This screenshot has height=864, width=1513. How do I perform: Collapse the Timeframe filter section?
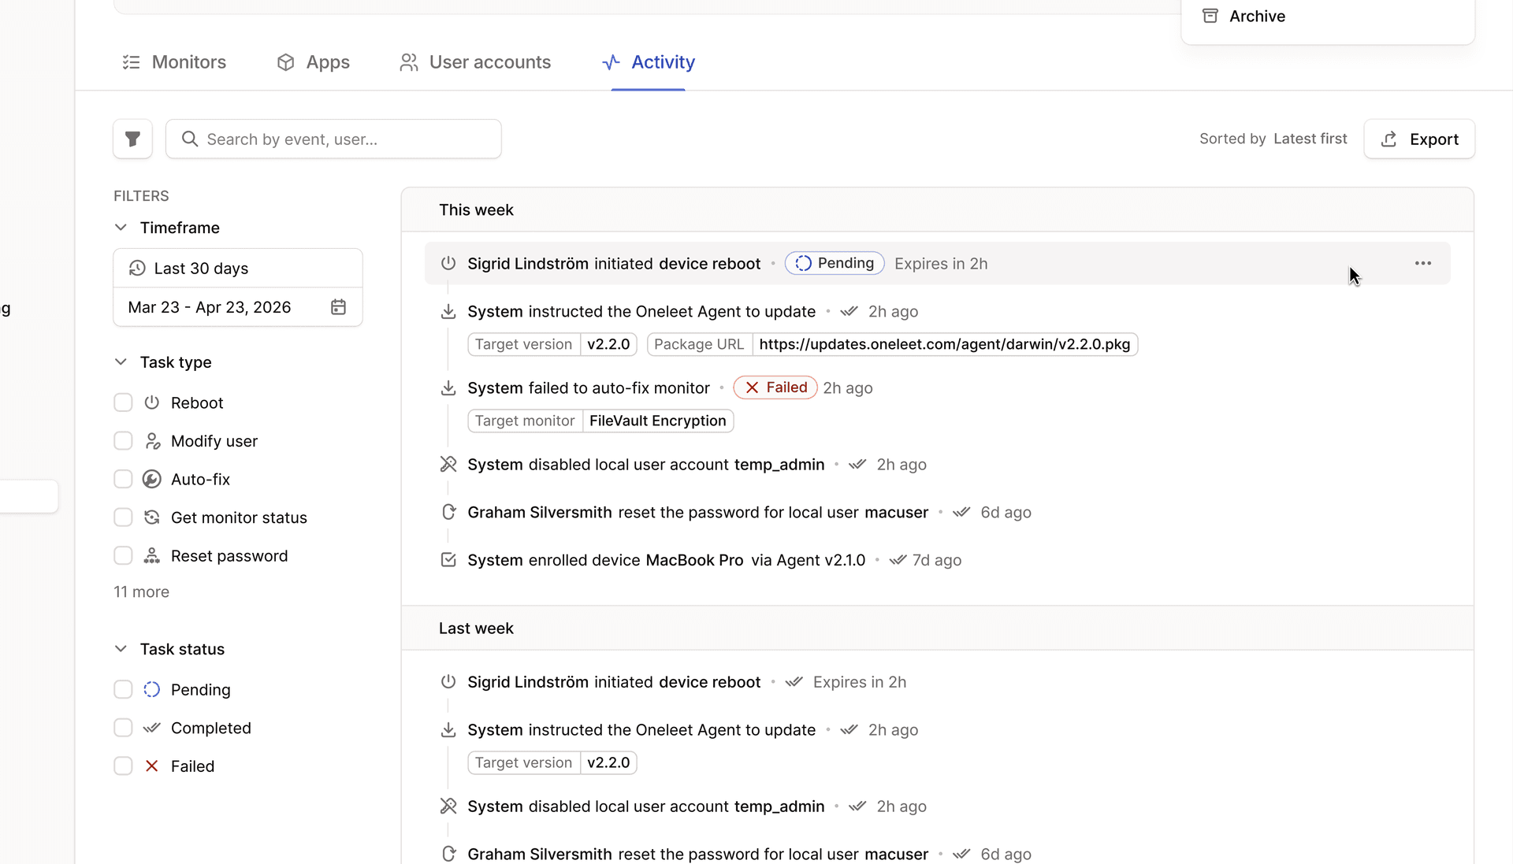[x=121, y=228]
